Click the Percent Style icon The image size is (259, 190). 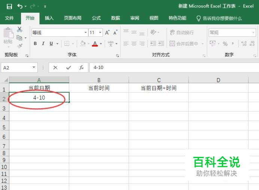pos(225,44)
